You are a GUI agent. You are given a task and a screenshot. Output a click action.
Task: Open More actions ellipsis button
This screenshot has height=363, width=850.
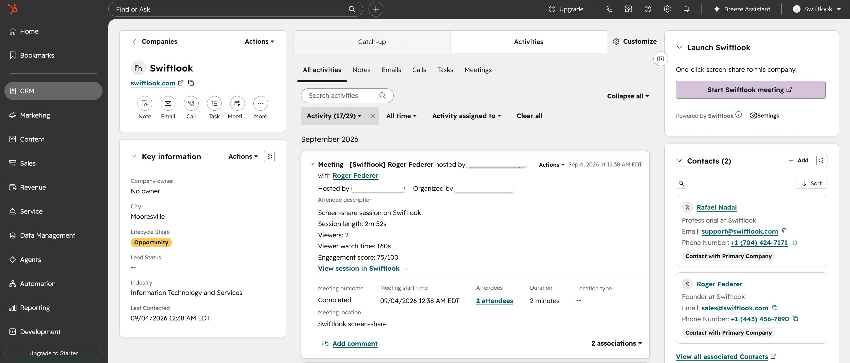pos(260,104)
